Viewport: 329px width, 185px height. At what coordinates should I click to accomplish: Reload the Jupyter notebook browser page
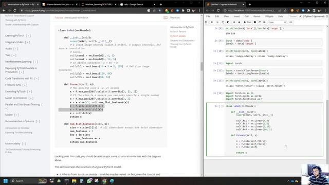tap(218, 10)
